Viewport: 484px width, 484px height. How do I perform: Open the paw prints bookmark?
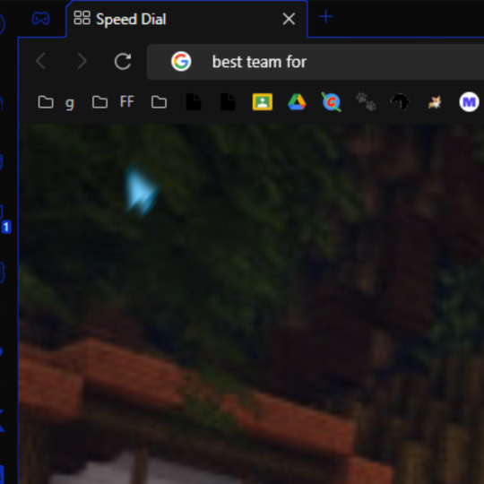[x=366, y=102]
